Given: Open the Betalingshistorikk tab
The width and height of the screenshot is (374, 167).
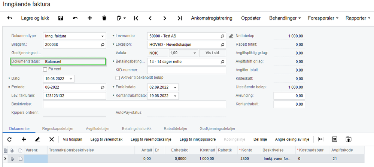Looking at the screenshot, I should 137,128.
